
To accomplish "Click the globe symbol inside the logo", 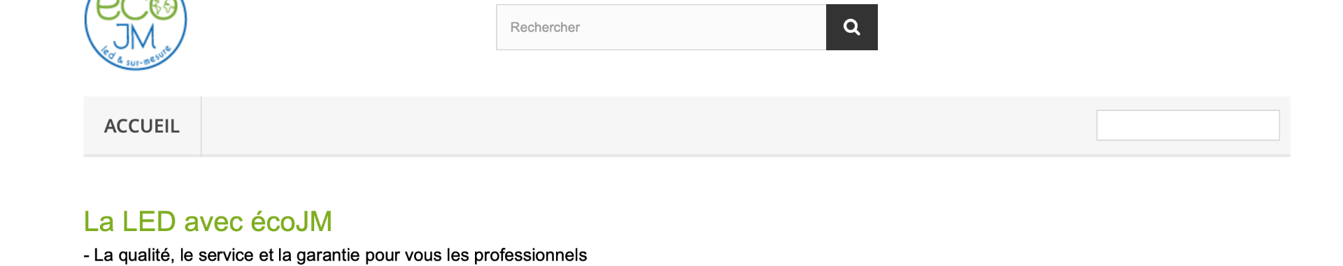I will pyautogui.click(x=164, y=8).
